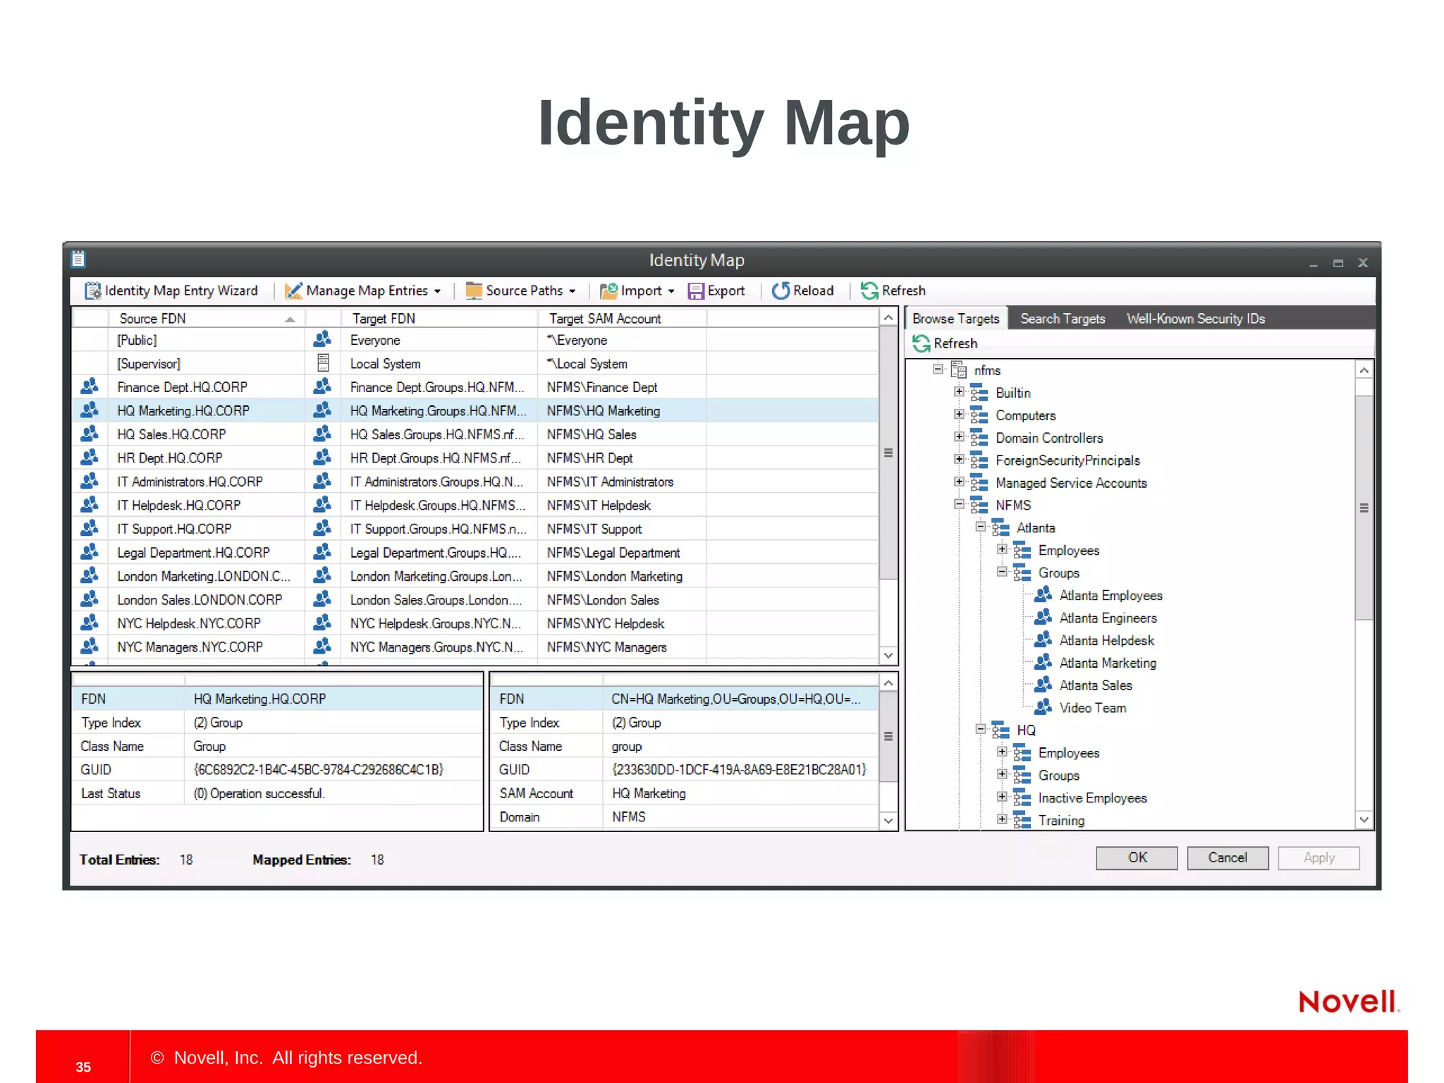The image size is (1444, 1083).
Task: Click the Atlanta Engineers group icon
Action: (1044, 618)
